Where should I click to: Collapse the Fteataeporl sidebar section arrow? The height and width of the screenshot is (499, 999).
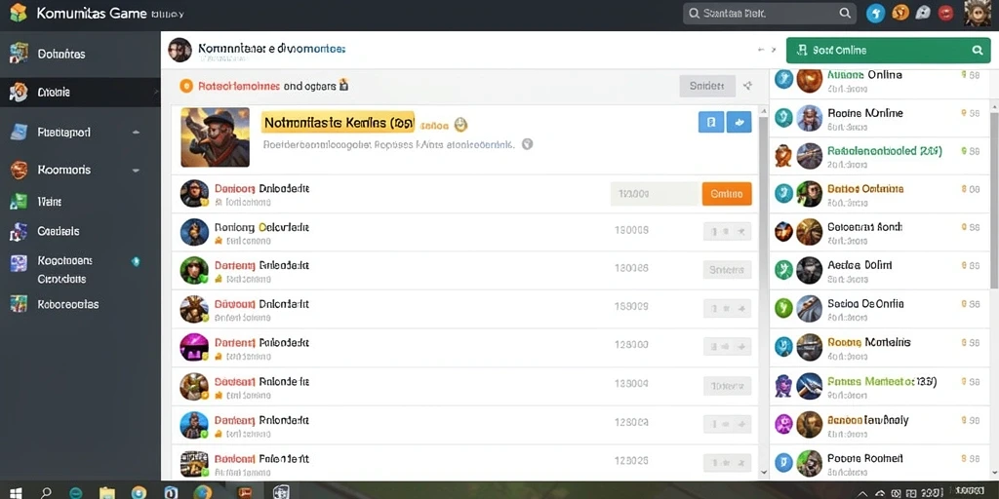pos(135,133)
